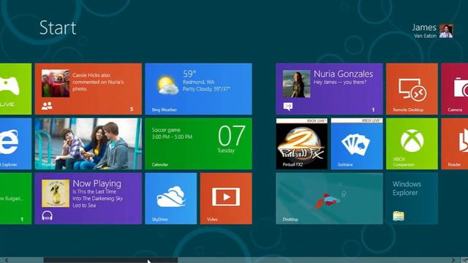Screen dimensions: 468x263
Task: Open the Remote Desktop tile
Action: (412, 89)
